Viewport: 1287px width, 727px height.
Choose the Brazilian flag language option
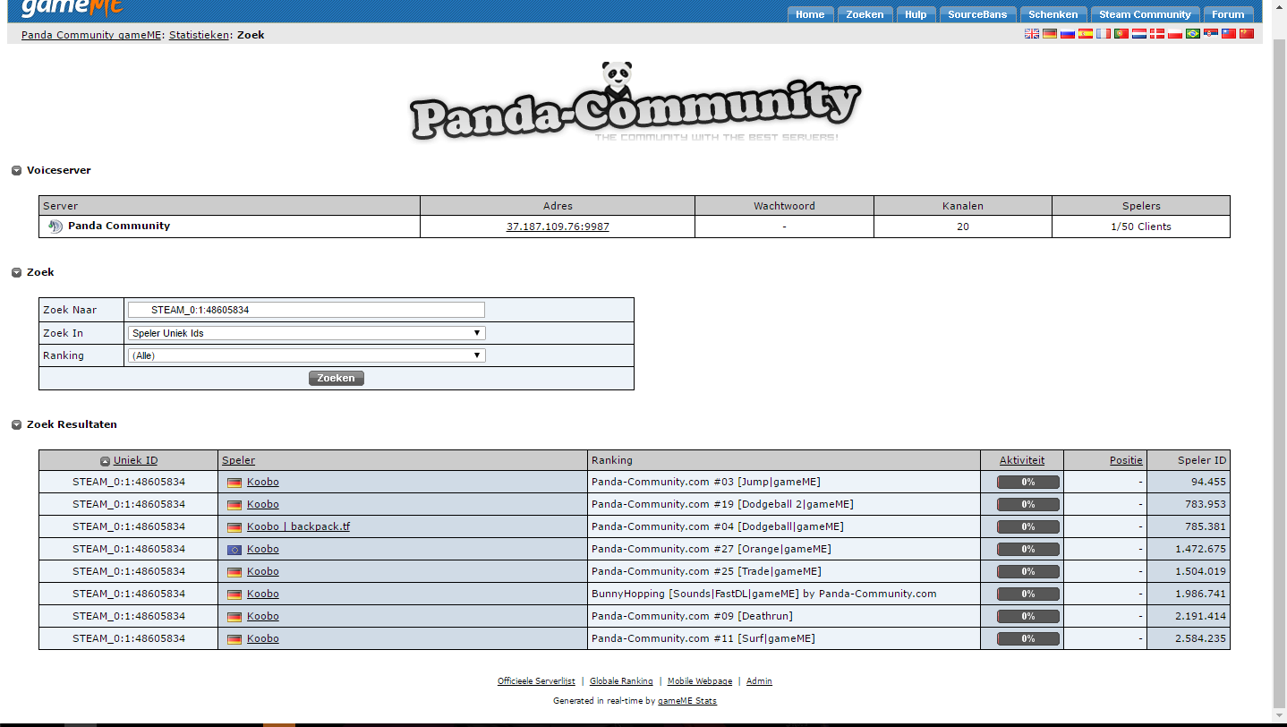click(x=1193, y=34)
